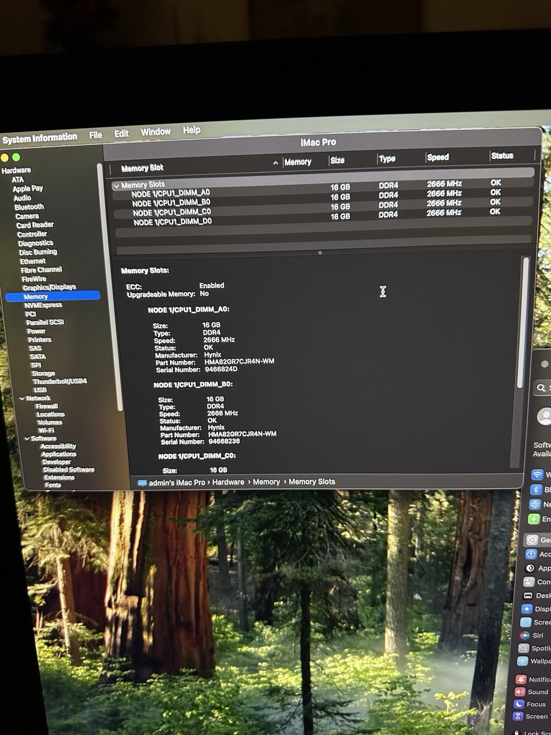Collapse the Network section chevron in sidebar
The image size is (551, 735).
[22, 399]
